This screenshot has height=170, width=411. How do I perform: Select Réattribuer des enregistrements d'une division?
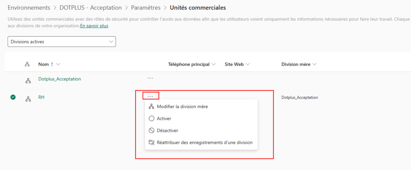pos(205,142)
